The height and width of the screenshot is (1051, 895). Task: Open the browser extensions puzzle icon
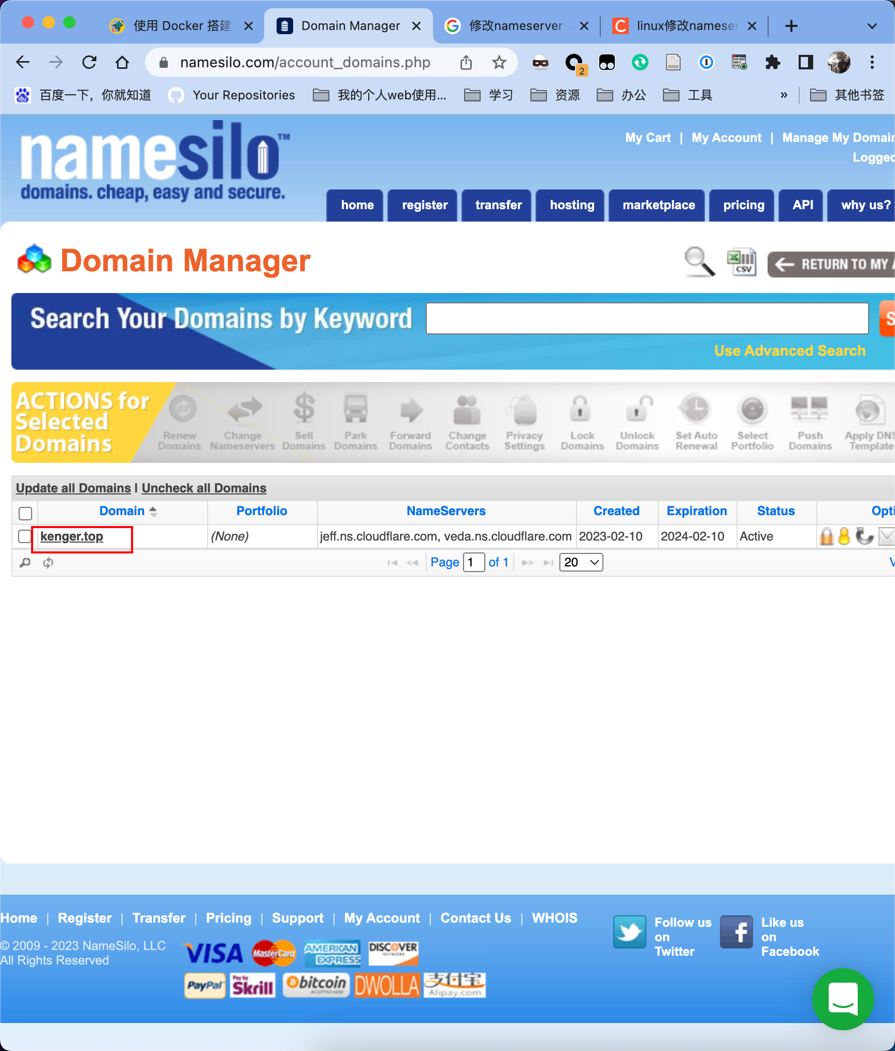773,62
